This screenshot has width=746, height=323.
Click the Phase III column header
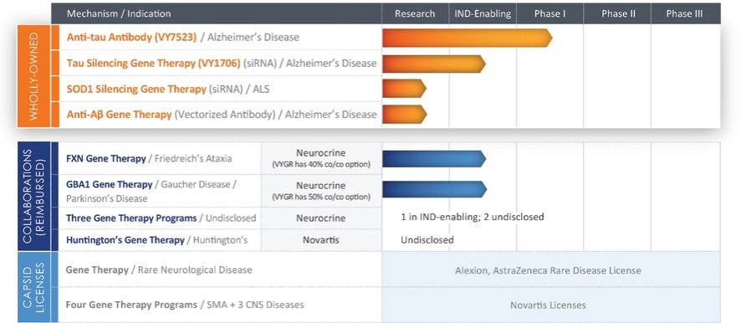[x=685, y=13]
